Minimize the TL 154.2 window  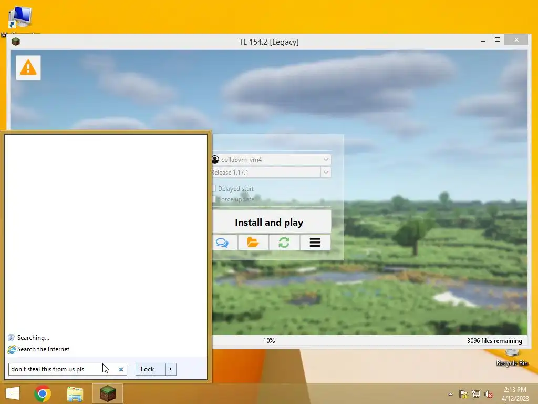pos(483,40)
